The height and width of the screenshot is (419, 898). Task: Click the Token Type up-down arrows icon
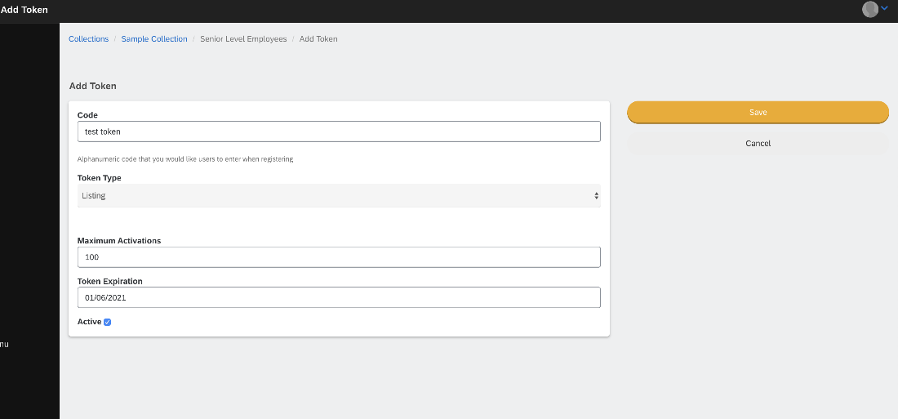click(596, 195)
